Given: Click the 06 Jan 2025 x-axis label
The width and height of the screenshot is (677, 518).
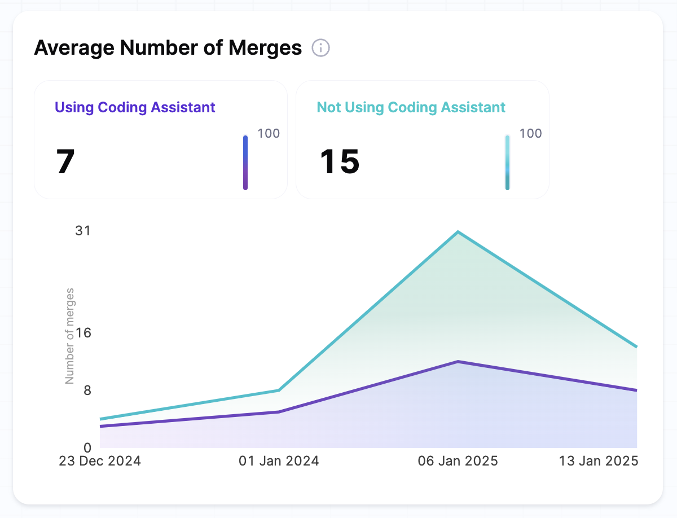Looking at the screenshot, I should pos(458,461).
